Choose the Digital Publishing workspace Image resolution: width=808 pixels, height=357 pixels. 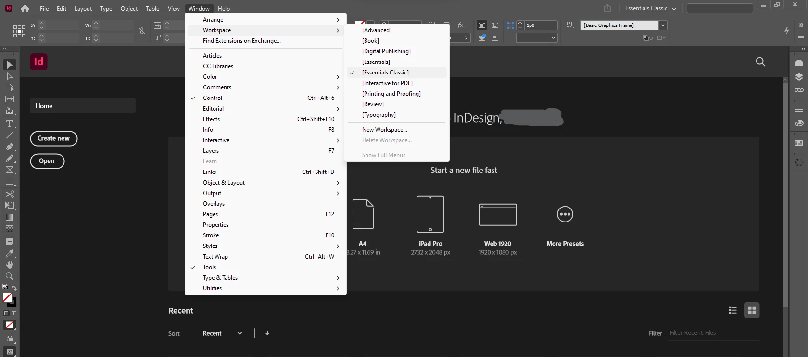pos(397,51)
